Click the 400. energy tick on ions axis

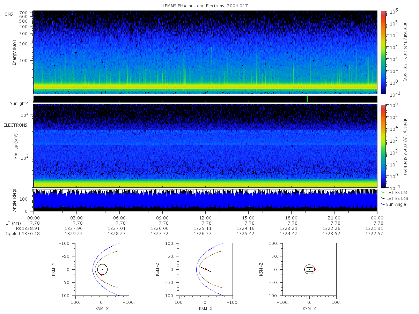pyautogui.click(x=24, y=27)
